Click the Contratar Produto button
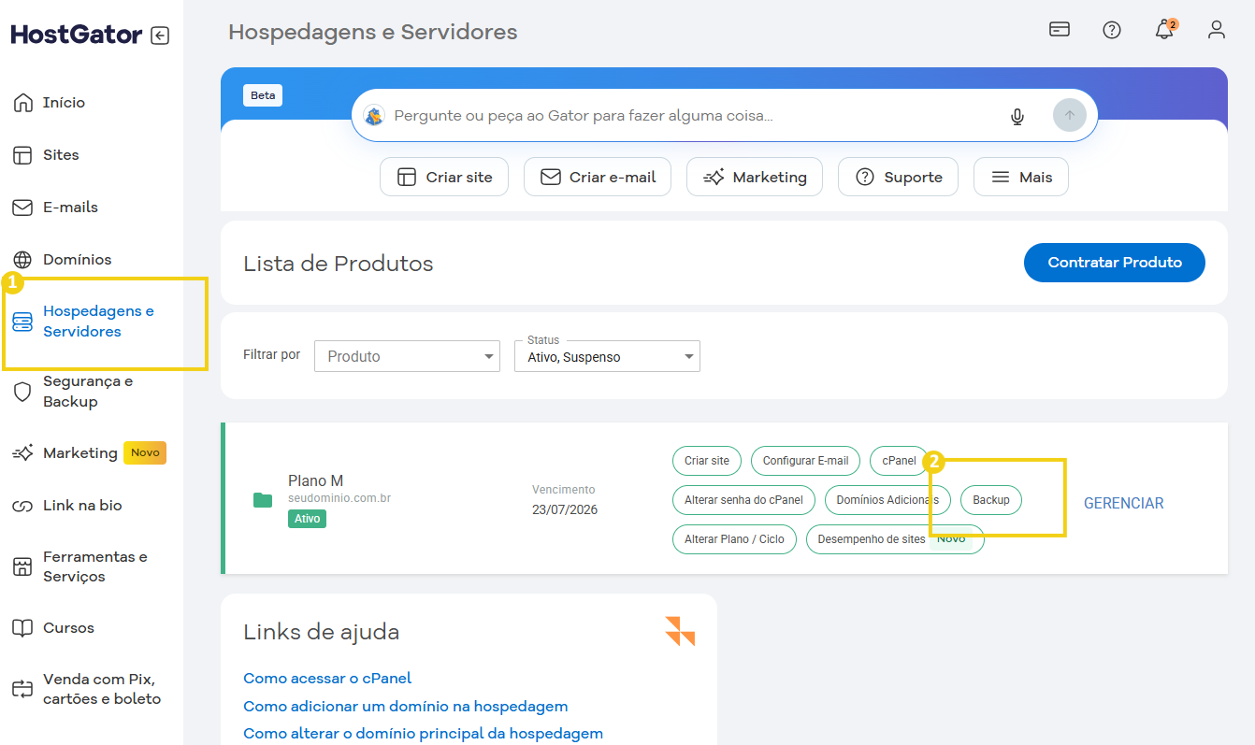 point(1115,263)
